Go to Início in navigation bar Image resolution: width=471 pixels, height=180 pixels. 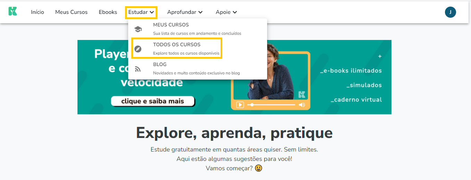(38, 12)
